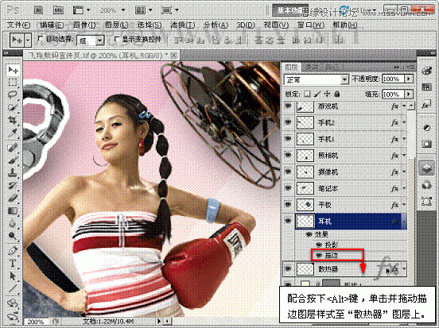Viewport: 439px width, 328px height.
Task: Open the Adjustments panel dock icon
Action: point(426,128)
